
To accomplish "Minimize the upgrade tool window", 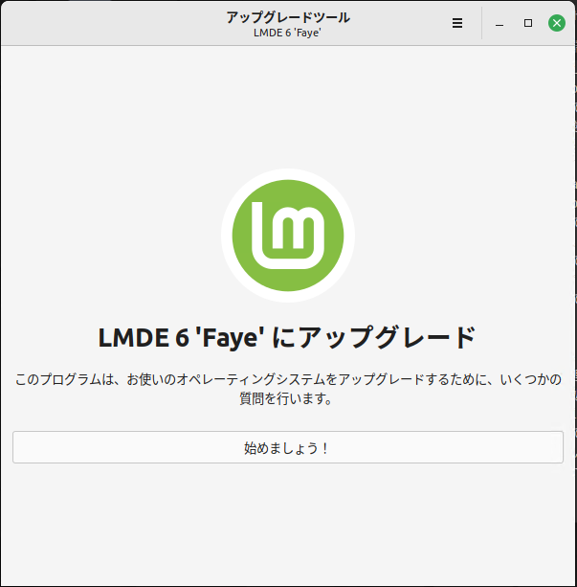I will tap(499, 23).
